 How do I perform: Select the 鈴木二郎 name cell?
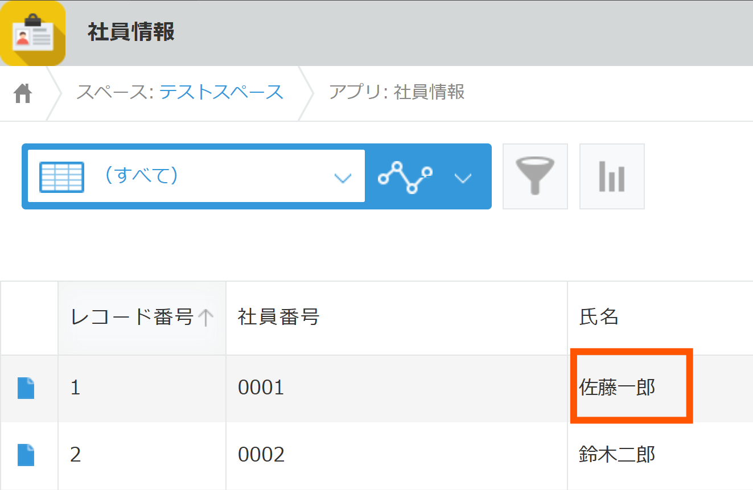tap(617, 455)
